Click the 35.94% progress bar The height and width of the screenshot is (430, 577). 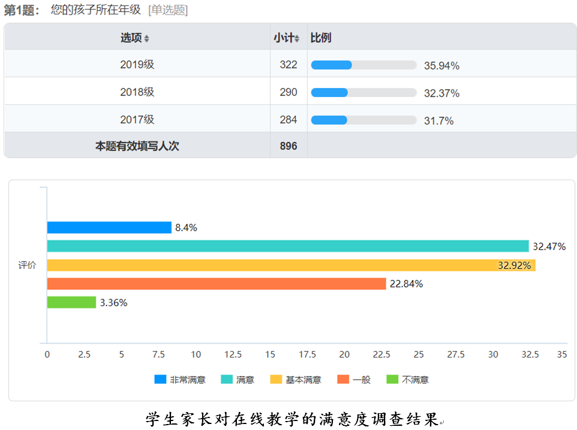[x=363, y=65]
